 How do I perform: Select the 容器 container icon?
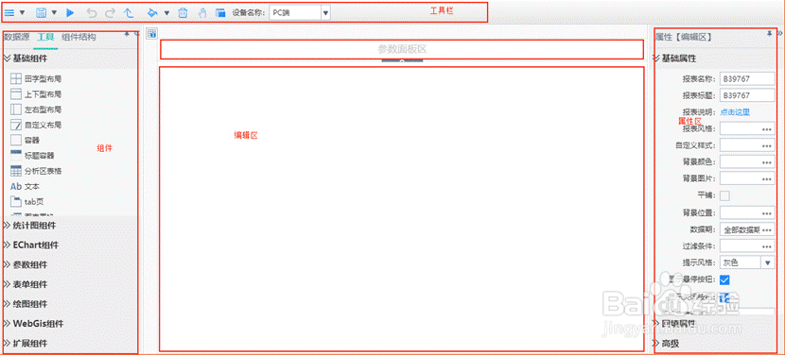(x=16, y=140)
